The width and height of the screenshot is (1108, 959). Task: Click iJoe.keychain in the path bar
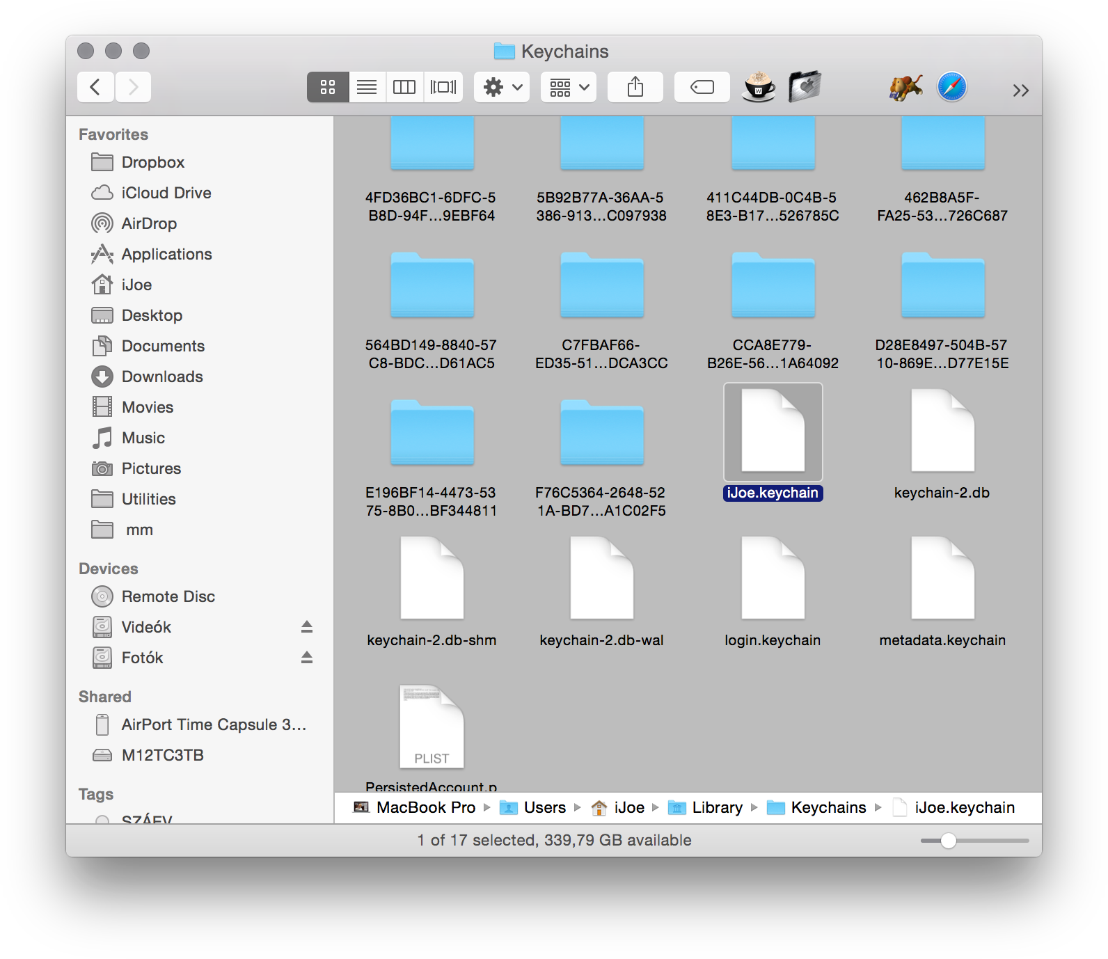pos(953,807)
